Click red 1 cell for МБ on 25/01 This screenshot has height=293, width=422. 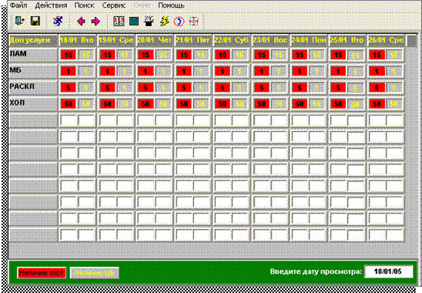[338, 72]
